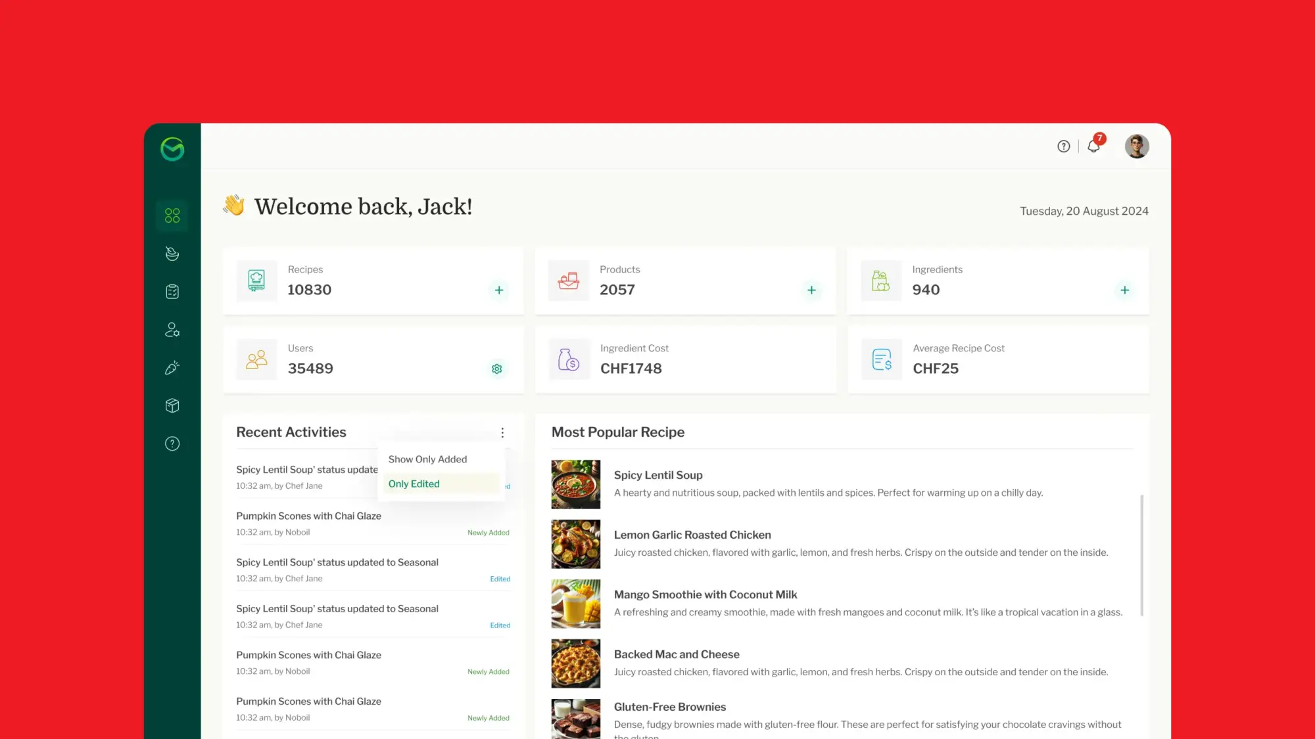Click the notification bell with badge
Viewport: 1315px width, 739px height.
click(x=1094, y=146)
